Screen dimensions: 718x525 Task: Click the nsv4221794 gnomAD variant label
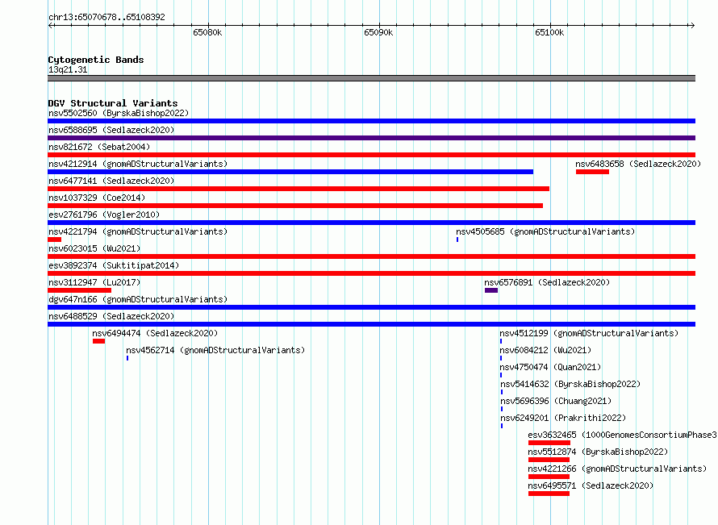coord(138,231)
